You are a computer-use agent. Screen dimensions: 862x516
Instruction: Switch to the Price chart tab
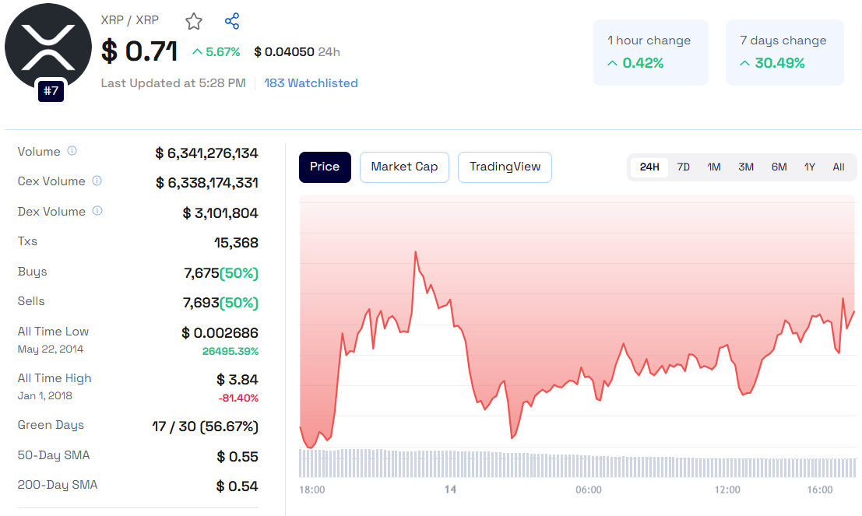point(325,167)
